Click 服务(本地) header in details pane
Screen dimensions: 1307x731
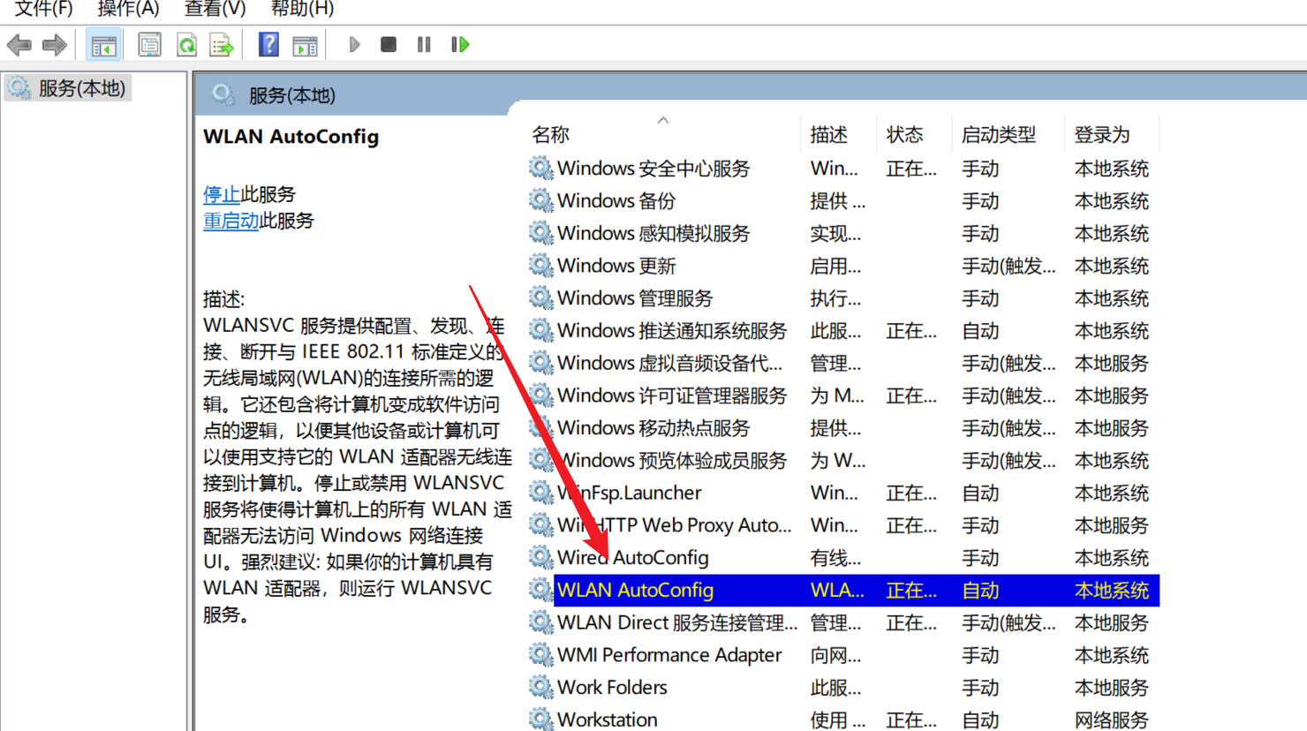(291, 95)
